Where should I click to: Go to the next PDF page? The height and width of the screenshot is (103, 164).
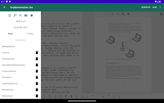(x=118, y=14)
